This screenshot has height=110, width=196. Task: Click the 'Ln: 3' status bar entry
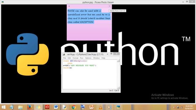click(111, 90)
